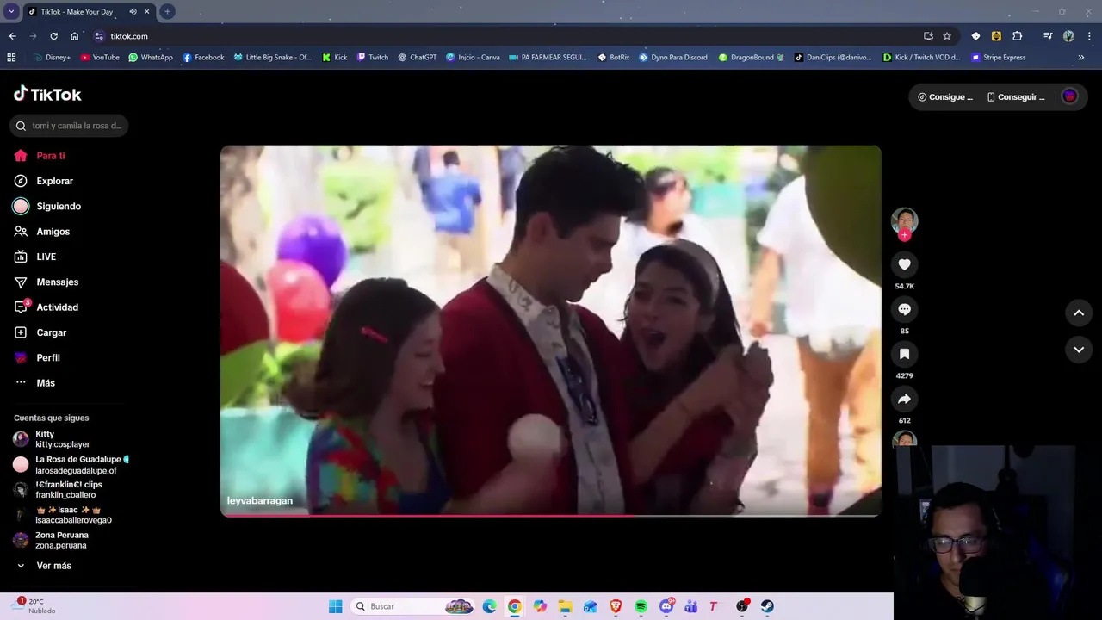Open a new browser tab
The image size is (1102, 620).
pos(167,11)
